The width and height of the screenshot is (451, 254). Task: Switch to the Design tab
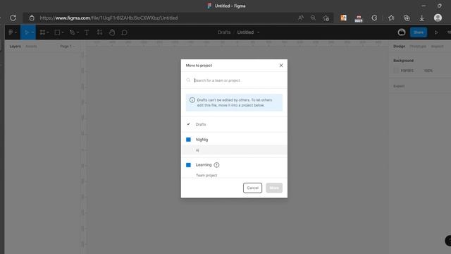[x=400, y=47]
